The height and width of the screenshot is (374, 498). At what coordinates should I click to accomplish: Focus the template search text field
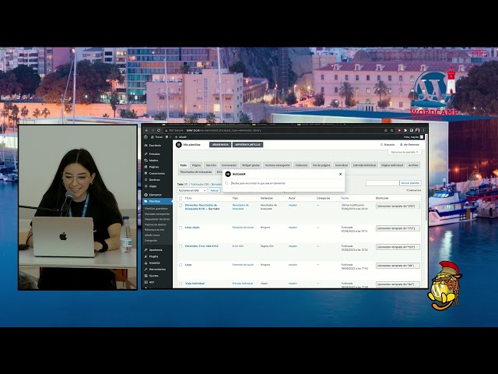(x=382, y=183)
